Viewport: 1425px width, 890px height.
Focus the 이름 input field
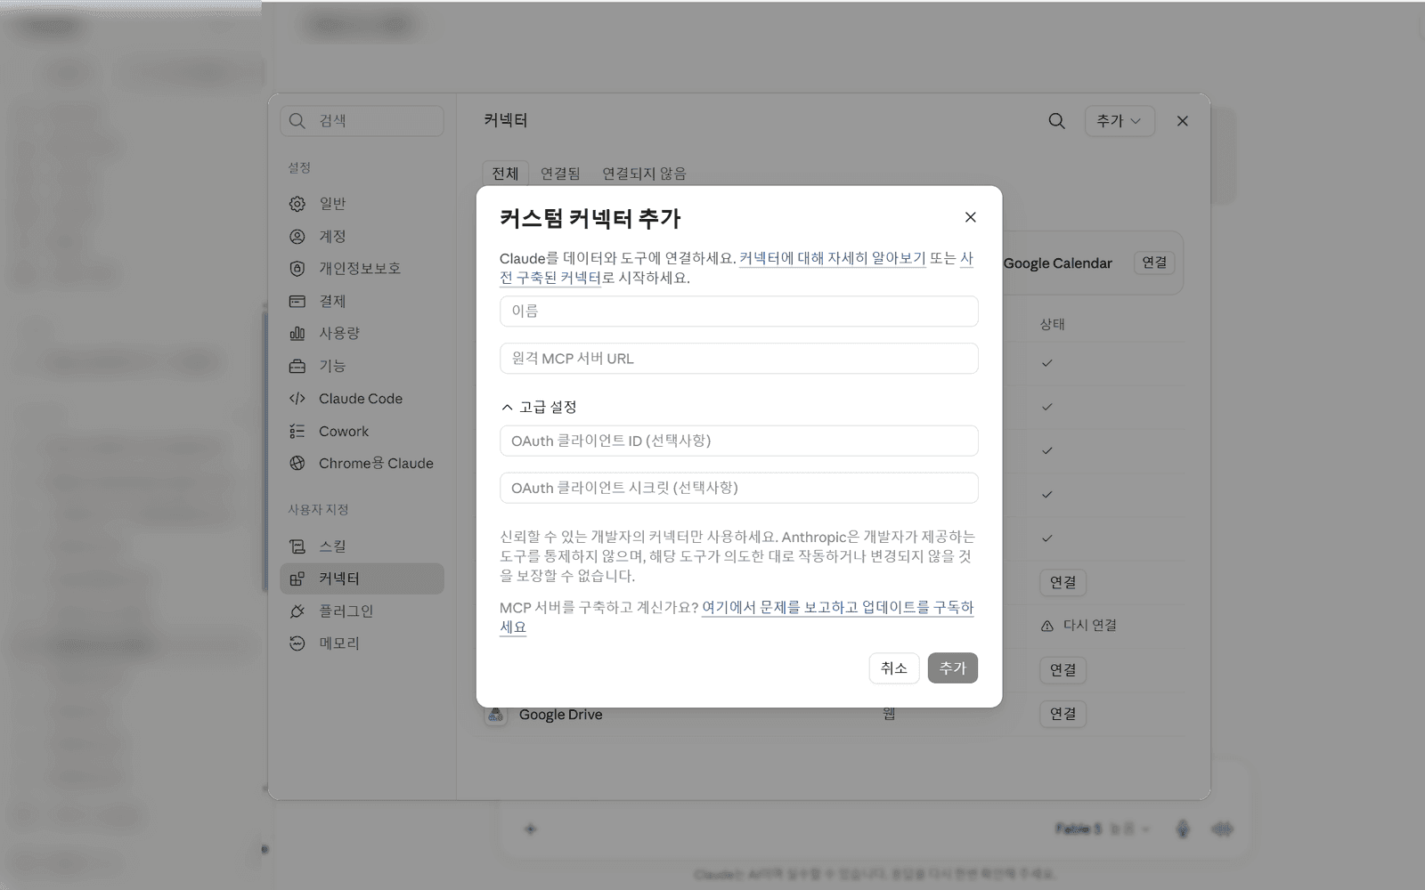[x=739, y=311]
